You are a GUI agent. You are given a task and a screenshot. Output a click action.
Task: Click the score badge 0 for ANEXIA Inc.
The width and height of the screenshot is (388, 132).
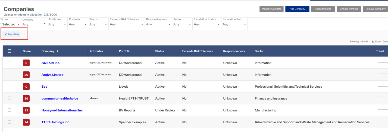[x=26, y=63]
